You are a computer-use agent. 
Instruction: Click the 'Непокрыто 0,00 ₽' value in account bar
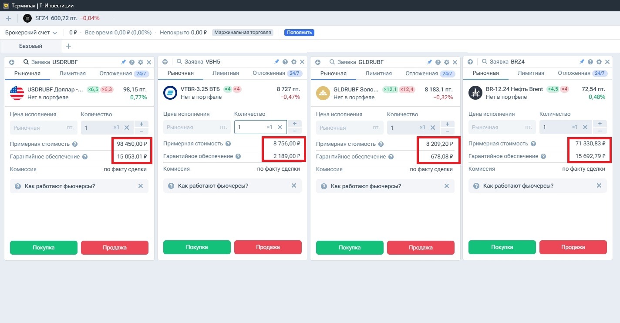183,33
